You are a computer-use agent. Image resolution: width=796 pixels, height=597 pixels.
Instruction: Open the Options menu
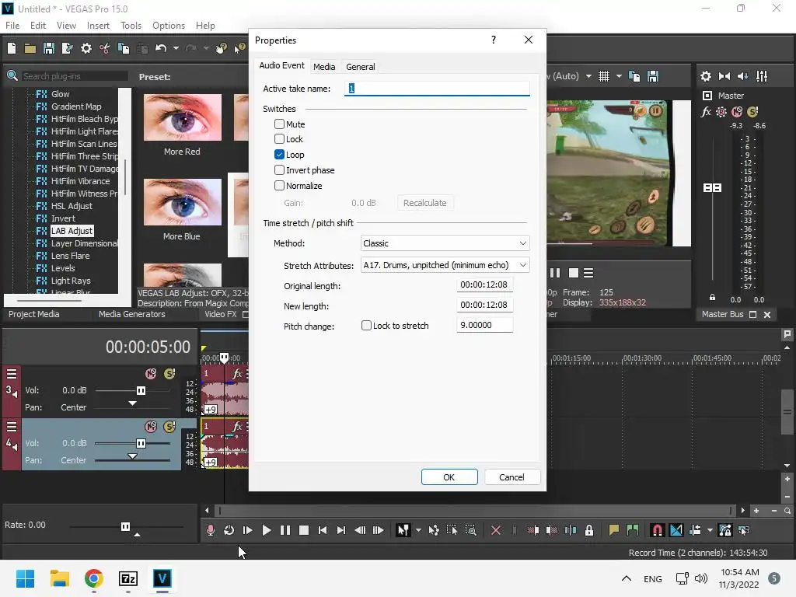(x=169, y=26)
